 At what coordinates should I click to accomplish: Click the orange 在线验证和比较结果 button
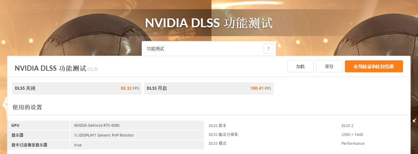point(374,66)
